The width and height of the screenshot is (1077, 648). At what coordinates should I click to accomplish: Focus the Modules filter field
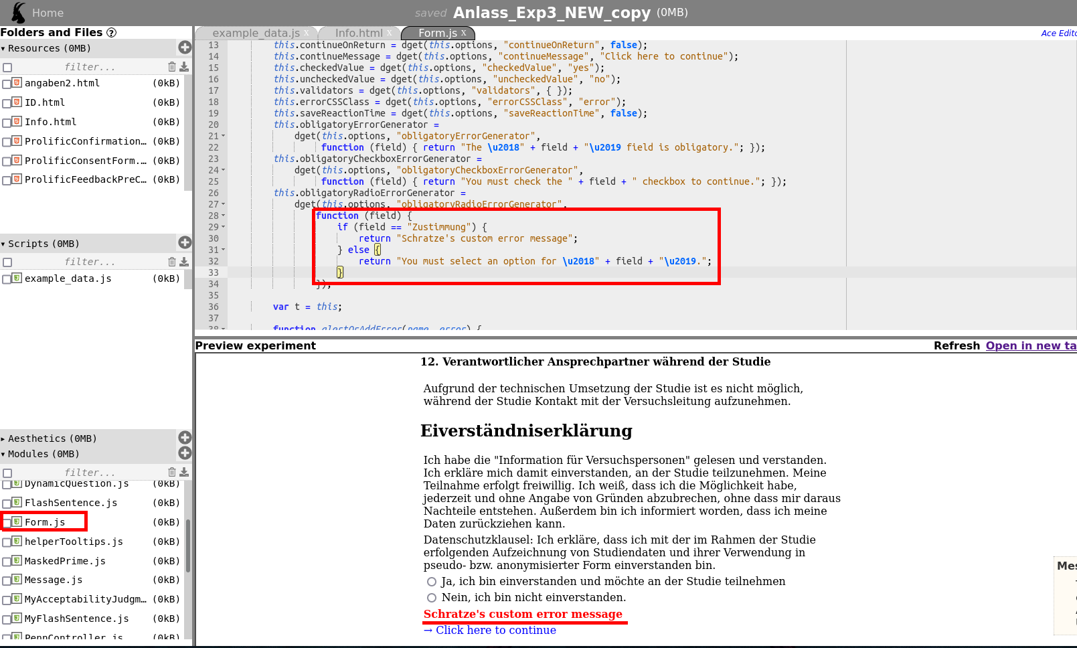click(90, 473)
